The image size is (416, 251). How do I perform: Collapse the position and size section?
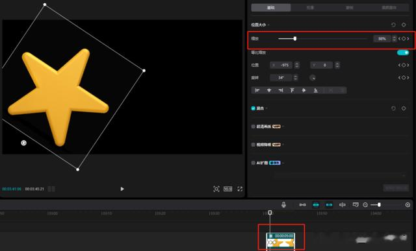pos(268,25)
